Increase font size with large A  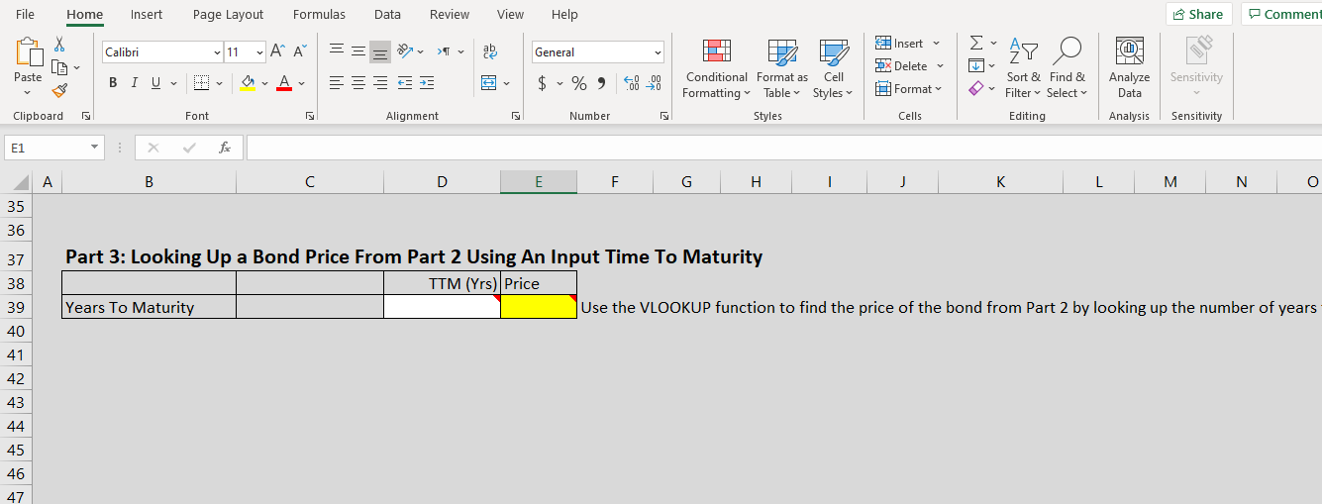(278, 51)
